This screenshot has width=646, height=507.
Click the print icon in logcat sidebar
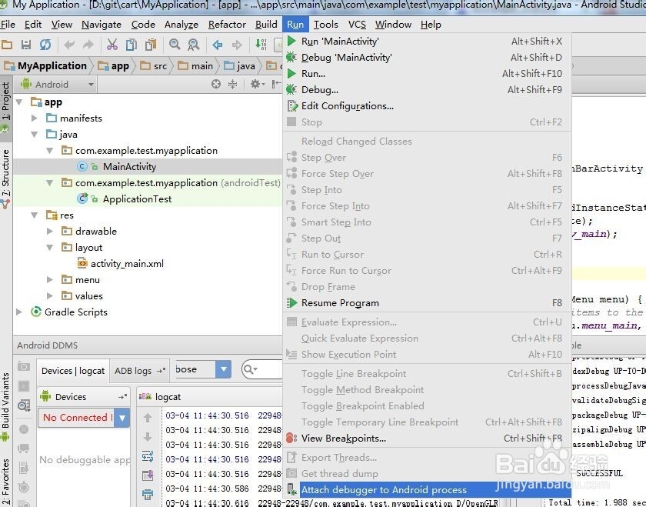tap(148, 494)
